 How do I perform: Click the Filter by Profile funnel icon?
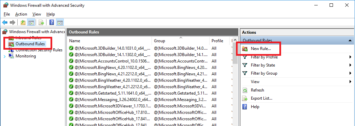(245, 57)
